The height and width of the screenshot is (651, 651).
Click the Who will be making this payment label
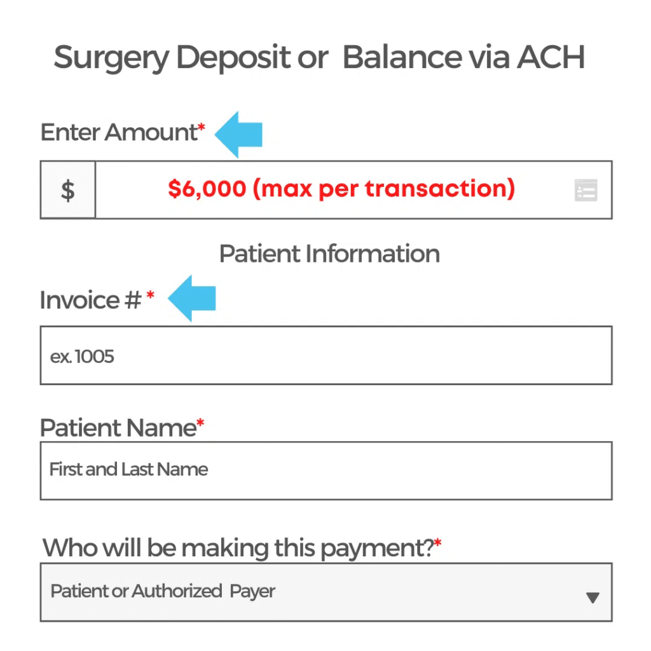[x=238, y=548]
